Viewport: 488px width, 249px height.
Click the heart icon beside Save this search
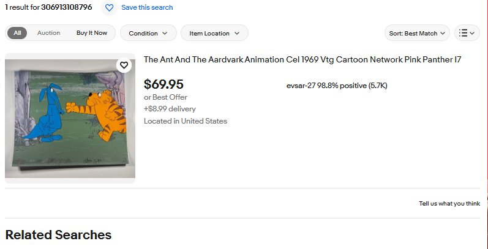pos(109,8)
